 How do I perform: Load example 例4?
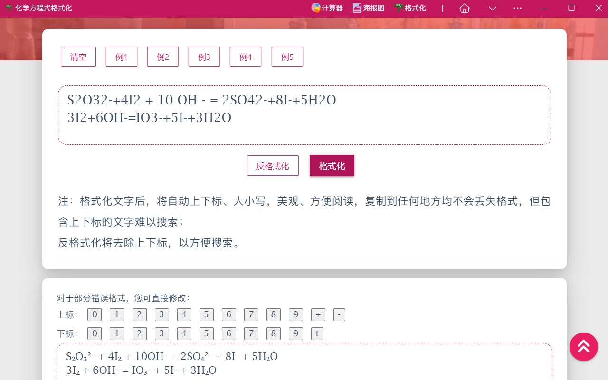pyautogui.click(x=246, y=57)
